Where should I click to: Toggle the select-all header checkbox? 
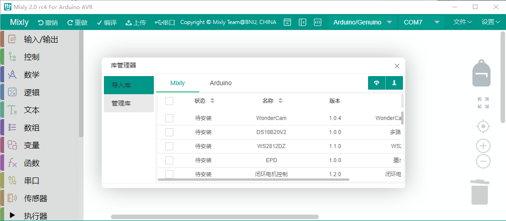tap(169, 101)
